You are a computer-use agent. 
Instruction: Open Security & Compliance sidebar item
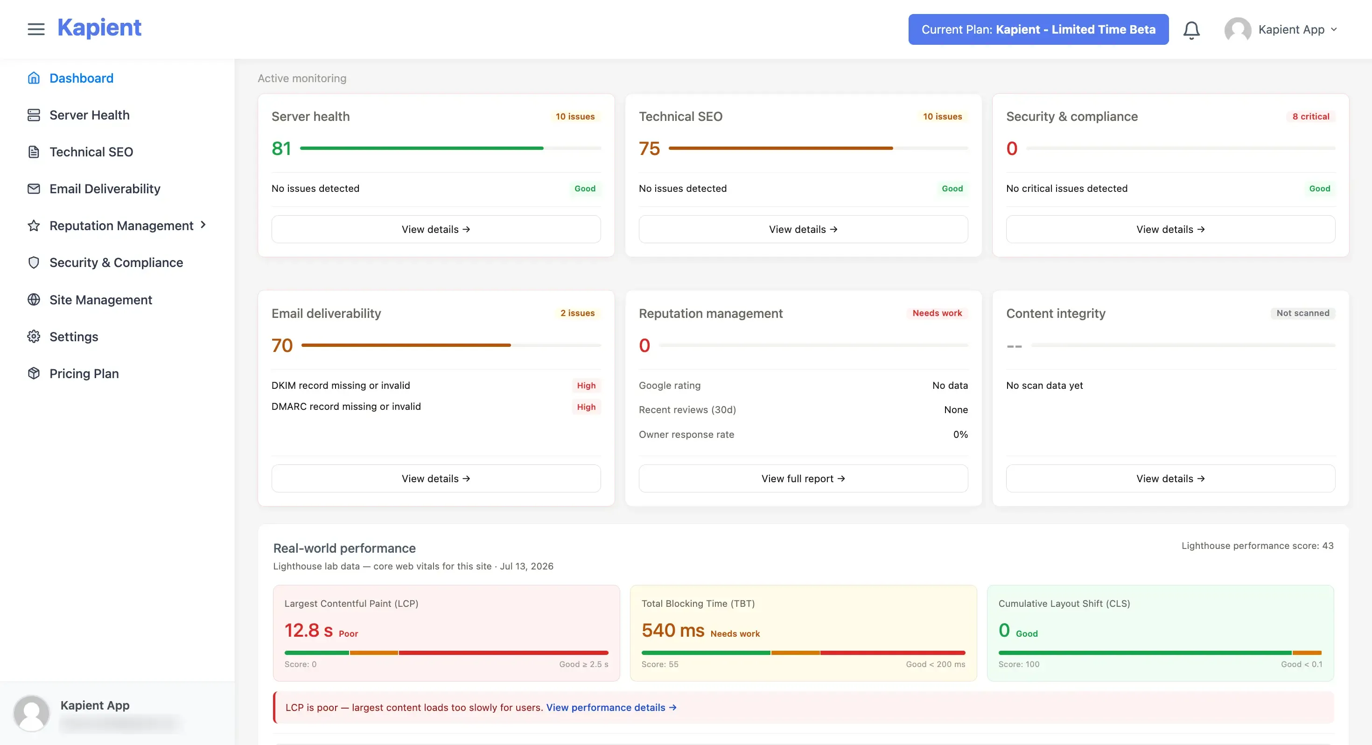tap(117, 263)
